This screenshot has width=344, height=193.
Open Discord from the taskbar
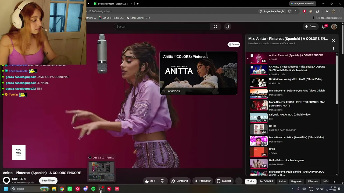[85, 189]
